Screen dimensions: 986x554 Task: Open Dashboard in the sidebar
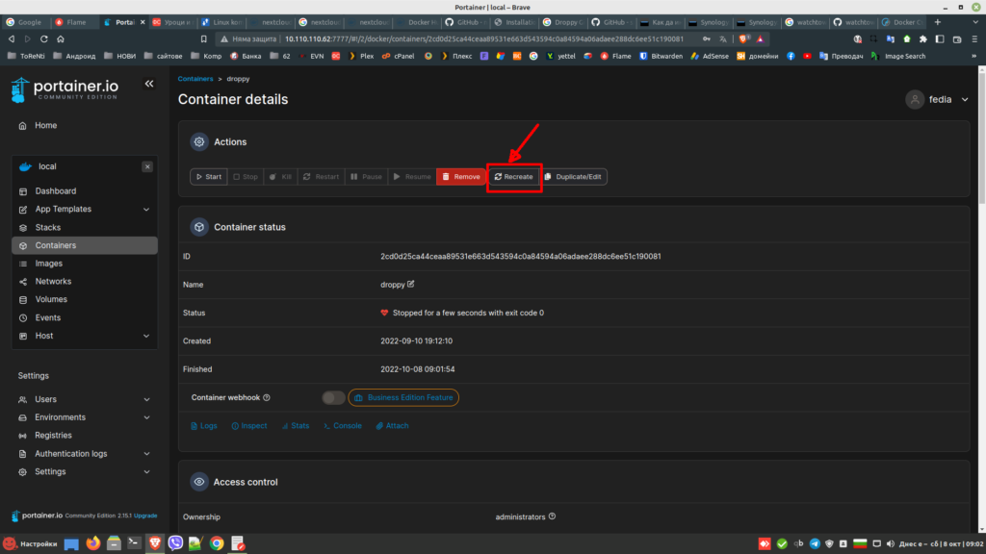tap(55, 191)
